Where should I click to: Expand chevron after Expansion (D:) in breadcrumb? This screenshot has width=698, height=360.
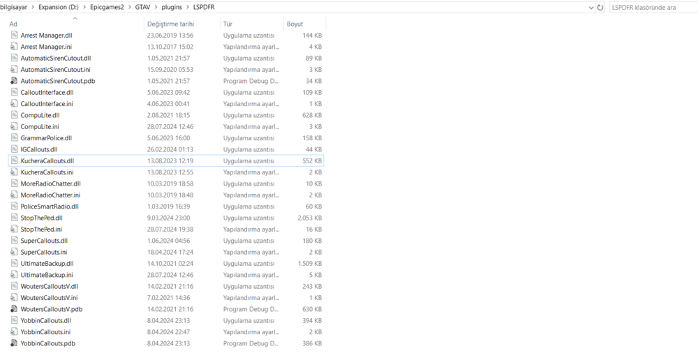click(x=84, y=8)
